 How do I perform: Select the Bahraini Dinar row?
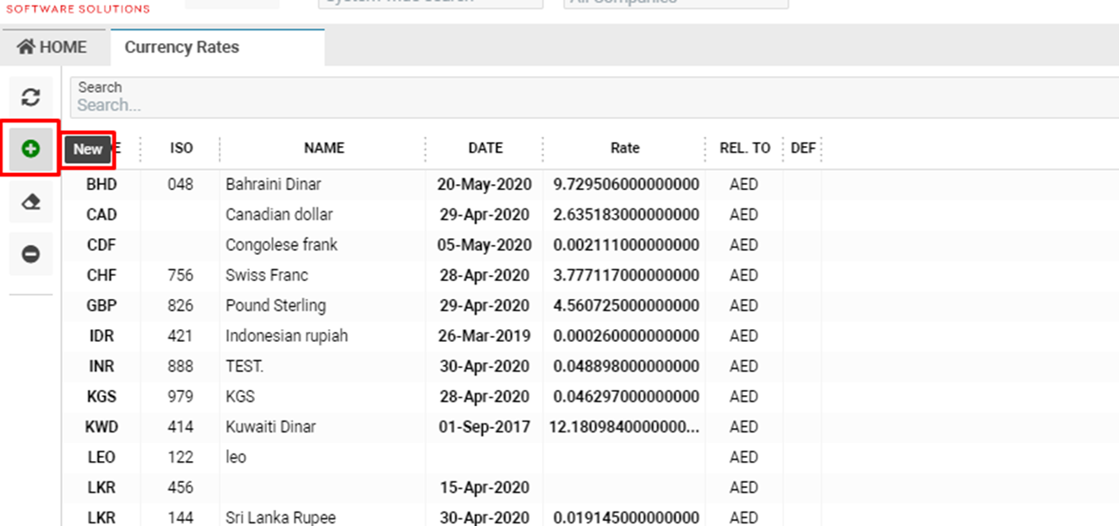273,184
